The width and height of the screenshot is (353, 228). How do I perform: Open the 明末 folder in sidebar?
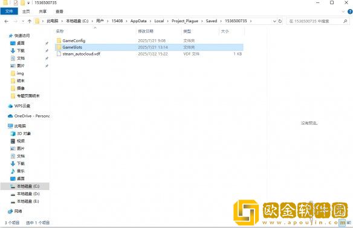[21, 81]
